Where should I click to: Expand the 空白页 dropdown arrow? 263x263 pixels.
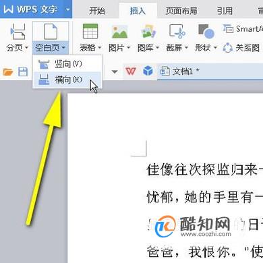63,48
